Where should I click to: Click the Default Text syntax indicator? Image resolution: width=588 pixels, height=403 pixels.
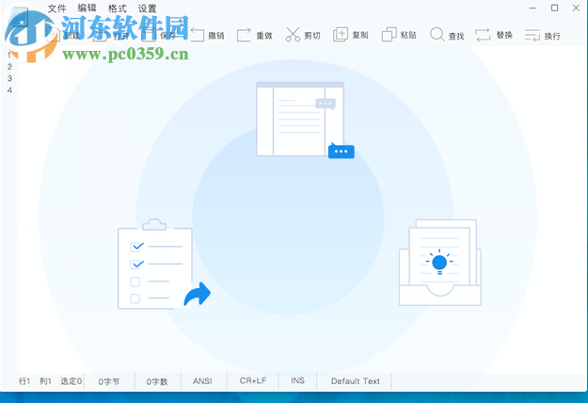click(x=356, y=381)
